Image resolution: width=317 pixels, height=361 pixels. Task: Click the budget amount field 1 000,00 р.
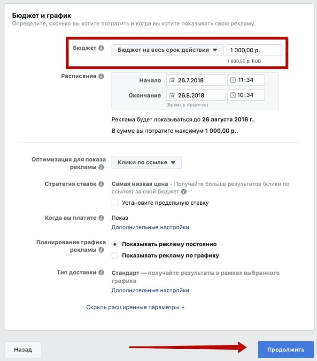[x=254, y=50]
